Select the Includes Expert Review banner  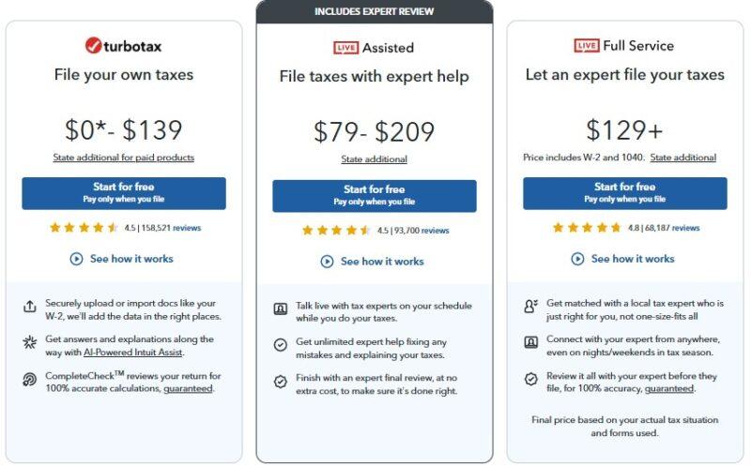tap(375, 12)
